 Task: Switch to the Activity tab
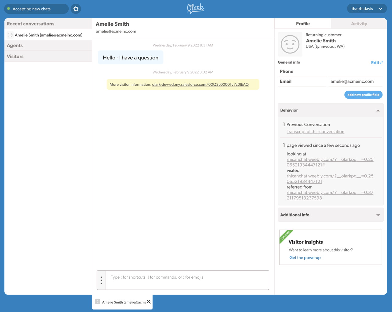click(359, 24)
